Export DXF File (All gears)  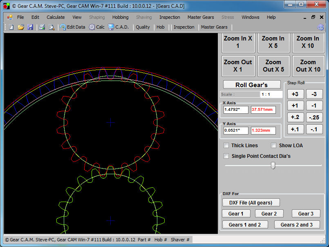(251, 203)
